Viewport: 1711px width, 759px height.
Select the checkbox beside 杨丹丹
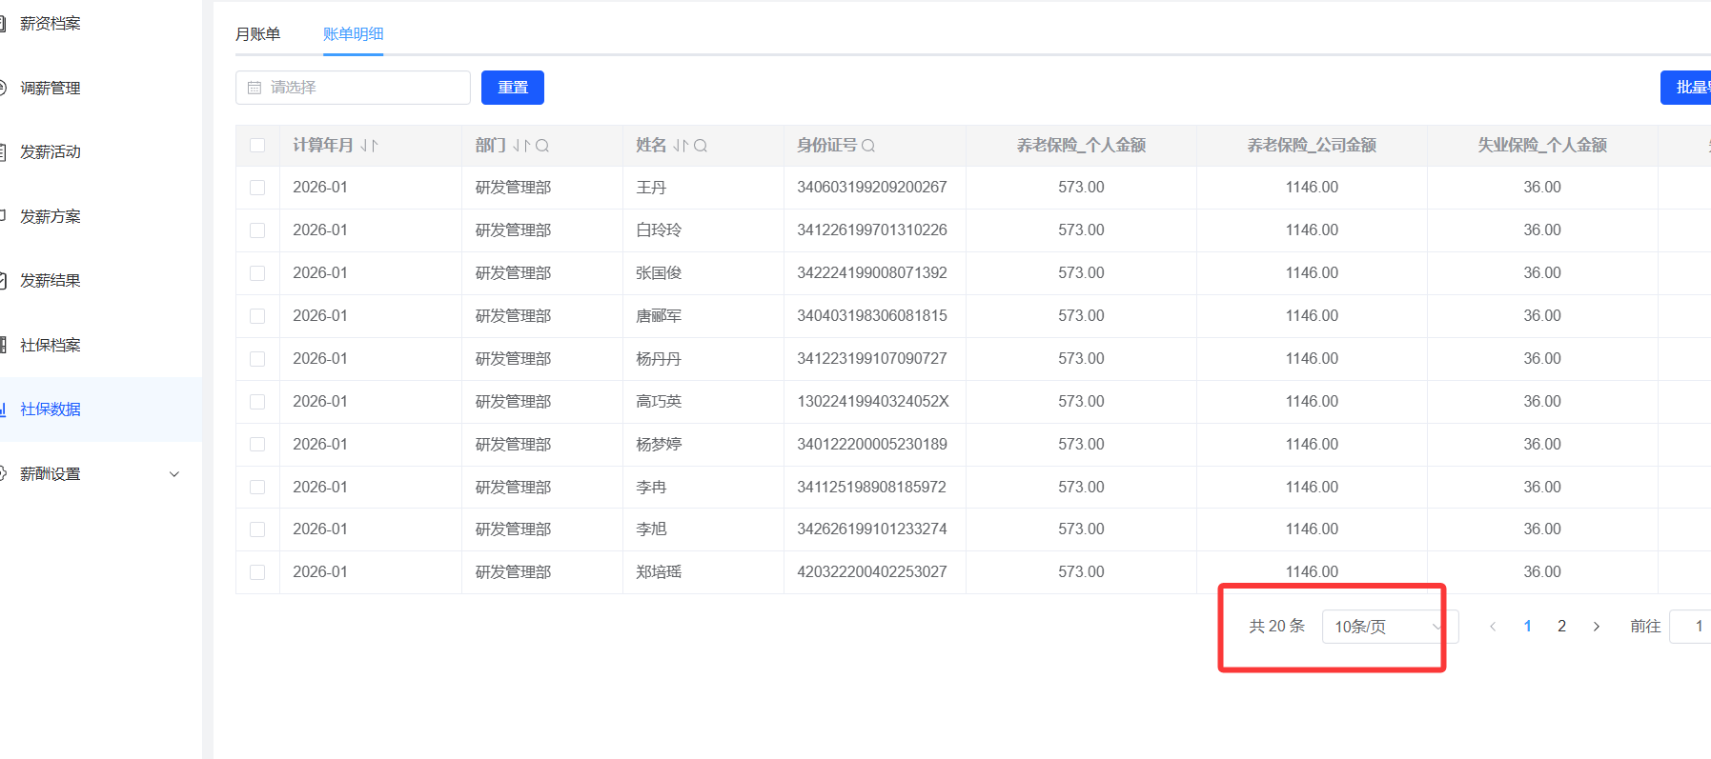[x=257, y=359]
